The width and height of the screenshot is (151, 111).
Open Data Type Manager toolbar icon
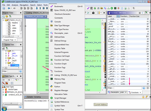pyautogui.click(x=102, y=8)
